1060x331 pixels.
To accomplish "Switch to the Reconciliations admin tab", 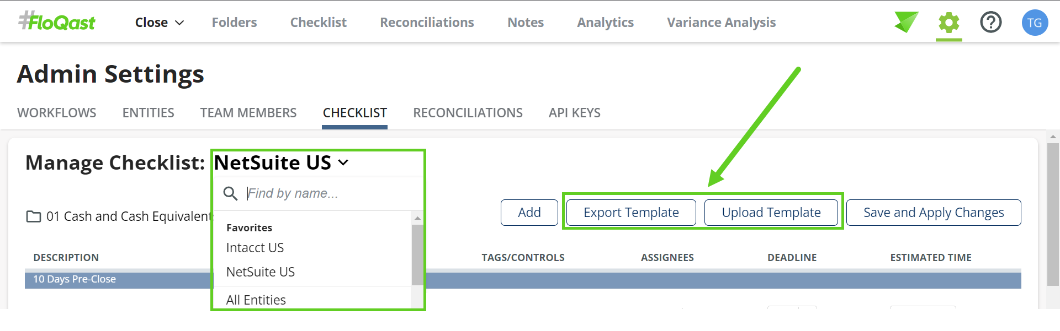I will pos(468,113).
